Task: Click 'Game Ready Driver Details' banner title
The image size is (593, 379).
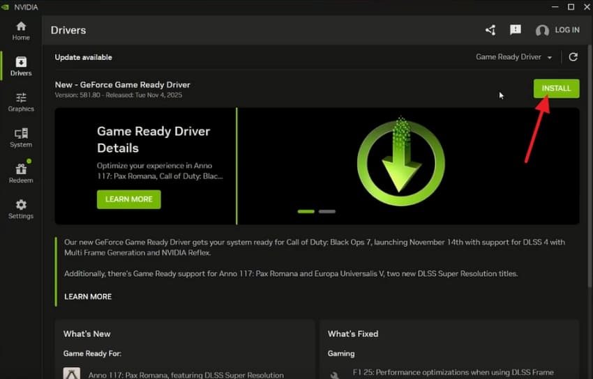Action: tap(153, 139)
